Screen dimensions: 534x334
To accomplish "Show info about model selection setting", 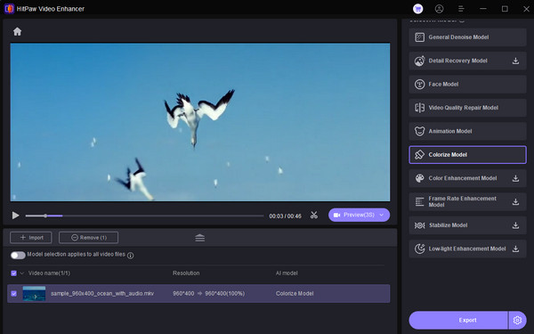I will pyautogui.click(x=131, y=256).
